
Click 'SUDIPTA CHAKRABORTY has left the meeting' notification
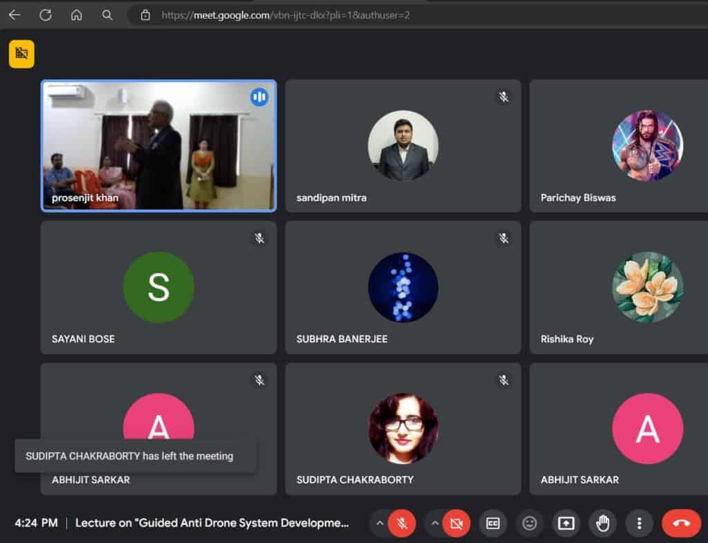135,456
